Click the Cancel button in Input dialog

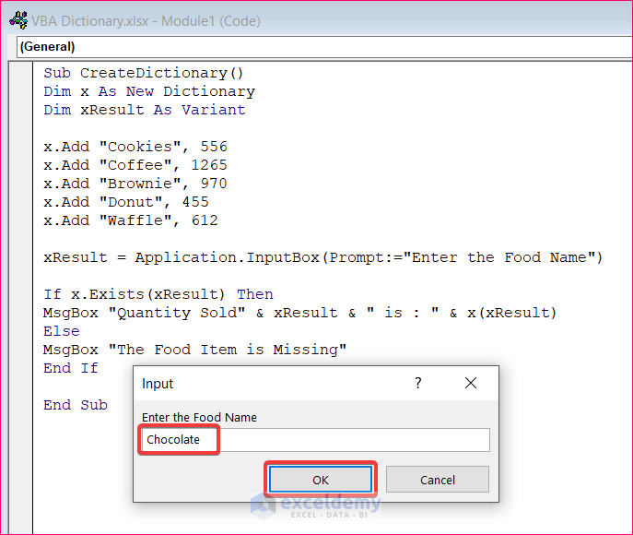coord(438,480)
